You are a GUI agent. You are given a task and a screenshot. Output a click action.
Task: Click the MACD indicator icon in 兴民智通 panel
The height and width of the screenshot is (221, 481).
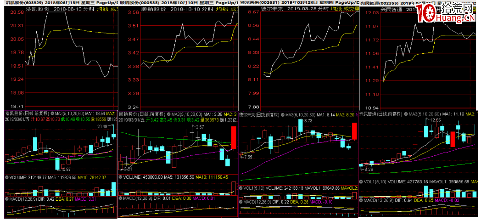[x=362, y=200]
